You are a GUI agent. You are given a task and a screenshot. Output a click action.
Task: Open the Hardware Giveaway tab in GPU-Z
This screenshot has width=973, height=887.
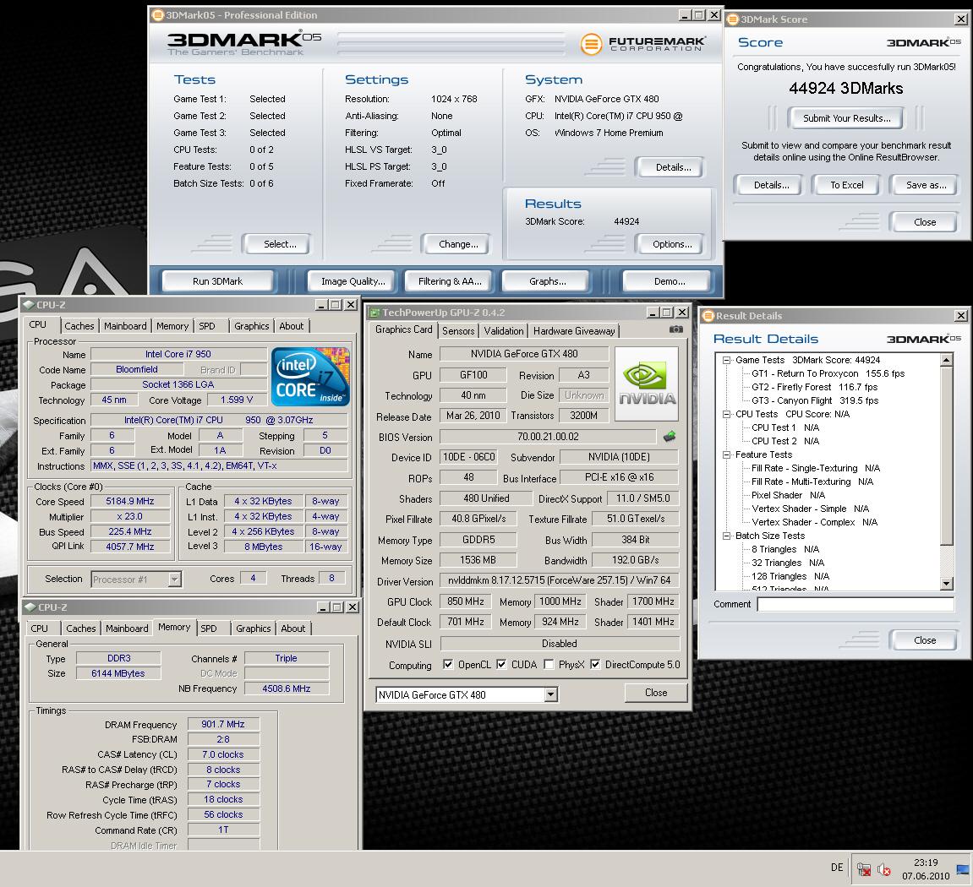(x=574, y=331)
